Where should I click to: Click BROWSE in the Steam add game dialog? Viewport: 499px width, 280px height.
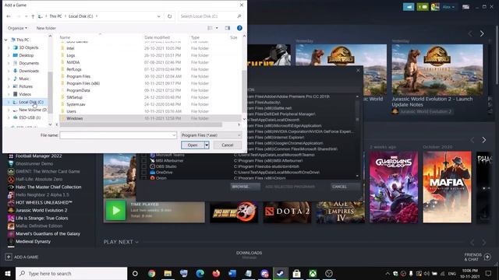245,187
